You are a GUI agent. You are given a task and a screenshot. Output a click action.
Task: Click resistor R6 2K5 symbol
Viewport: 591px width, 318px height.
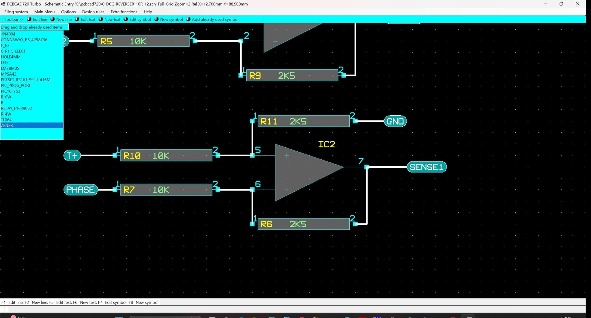tap(304, 224)
